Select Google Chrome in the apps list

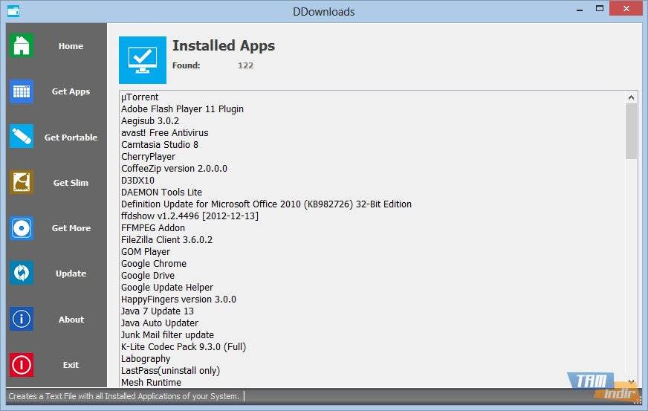coord(154,264)
